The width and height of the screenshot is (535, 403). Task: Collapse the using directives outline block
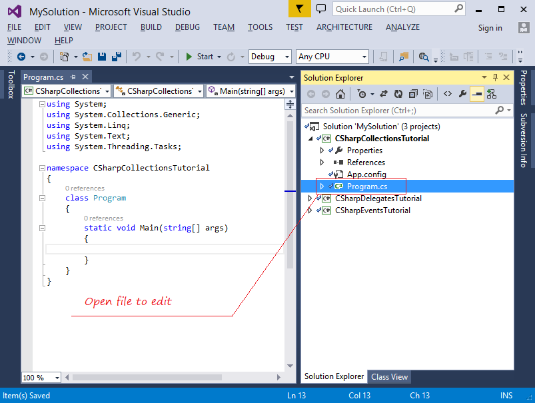click(42, 104)
